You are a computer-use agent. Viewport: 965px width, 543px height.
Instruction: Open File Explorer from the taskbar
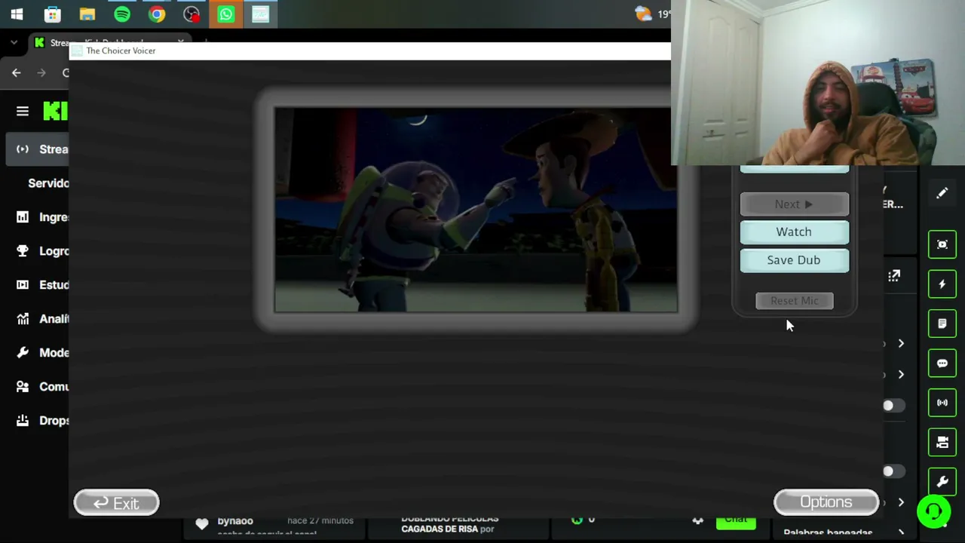pyautogui.click(x=87, y=14)
